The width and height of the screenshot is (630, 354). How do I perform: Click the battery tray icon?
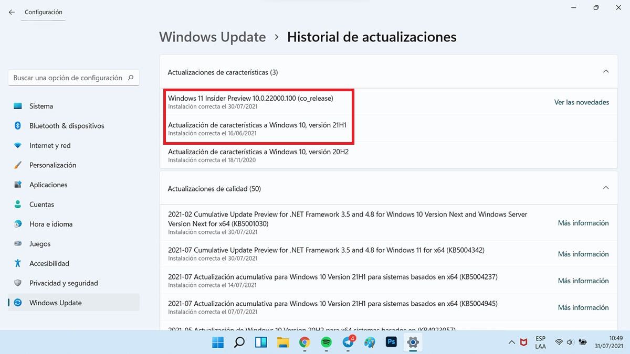tap(583, 342)
